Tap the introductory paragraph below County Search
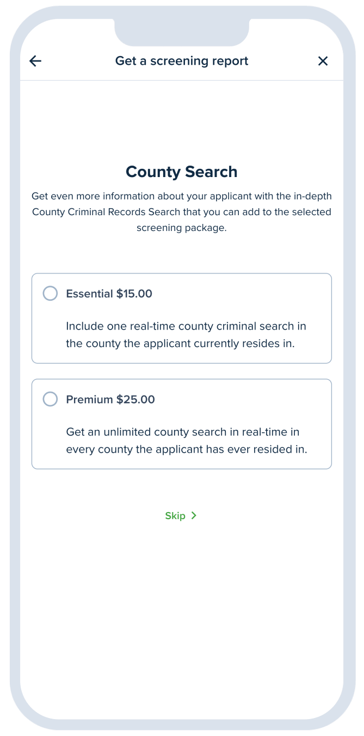The width and height of the screenshot is (364, 736). click(182, 212)
